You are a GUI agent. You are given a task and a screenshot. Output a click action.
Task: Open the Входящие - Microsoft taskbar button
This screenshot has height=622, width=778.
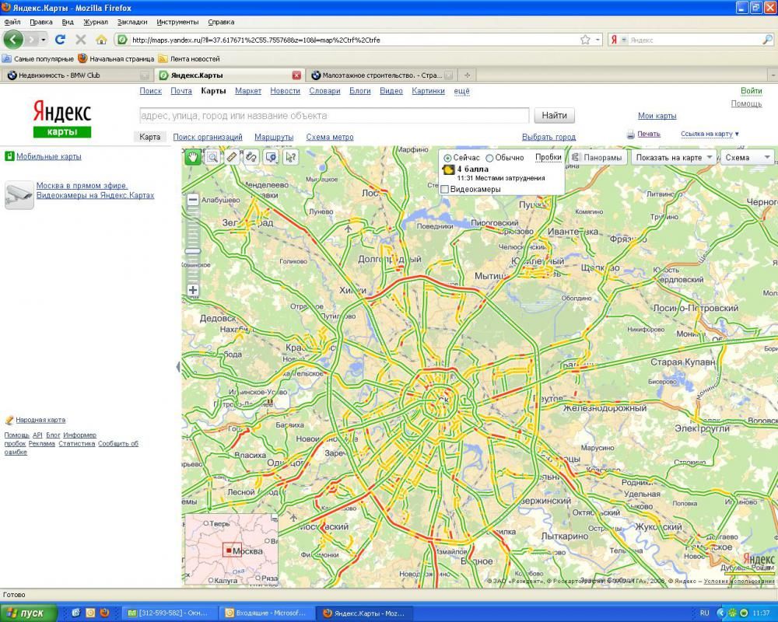click(x=268, y=613)
